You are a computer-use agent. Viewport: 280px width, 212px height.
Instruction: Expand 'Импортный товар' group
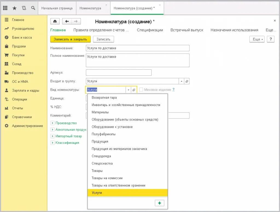[x=52, y=136]
